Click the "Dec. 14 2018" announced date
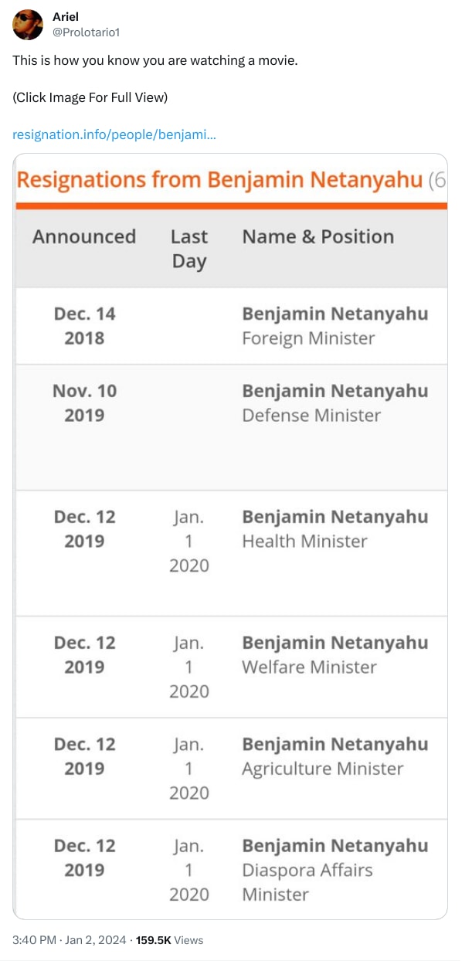This screenshot has height=961, width=472. (x=84, y=326)
